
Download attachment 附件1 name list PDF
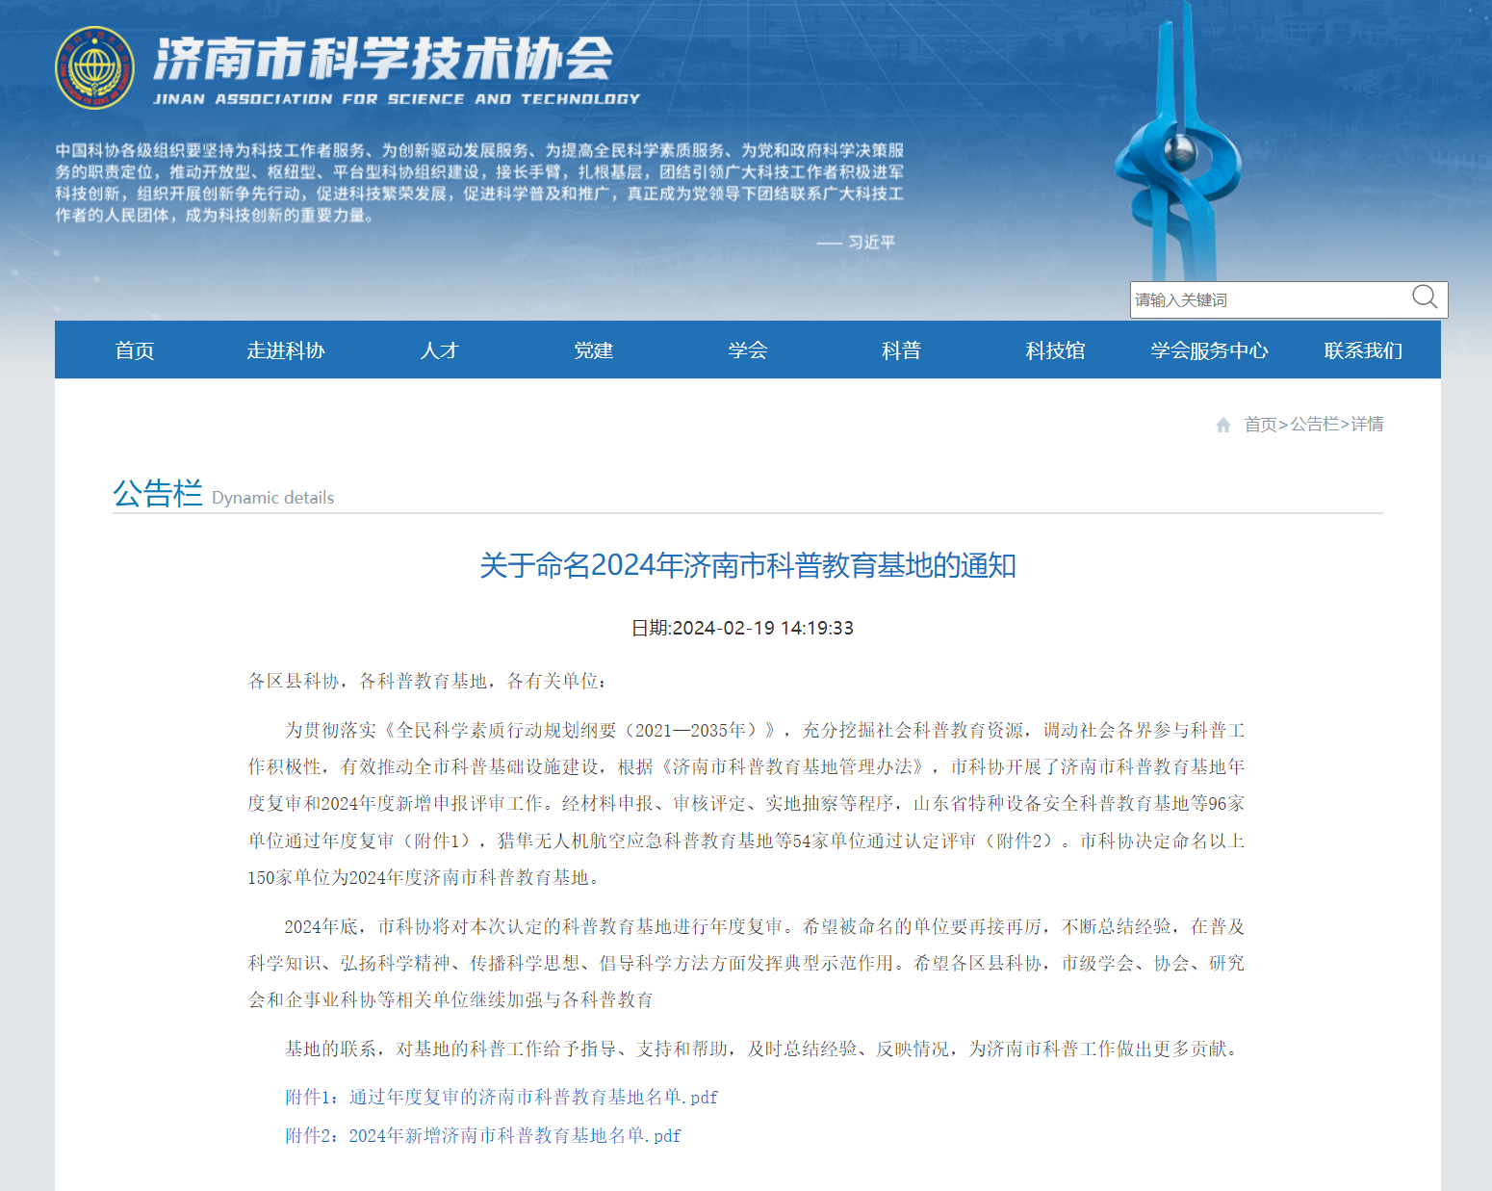(501, 1097)
